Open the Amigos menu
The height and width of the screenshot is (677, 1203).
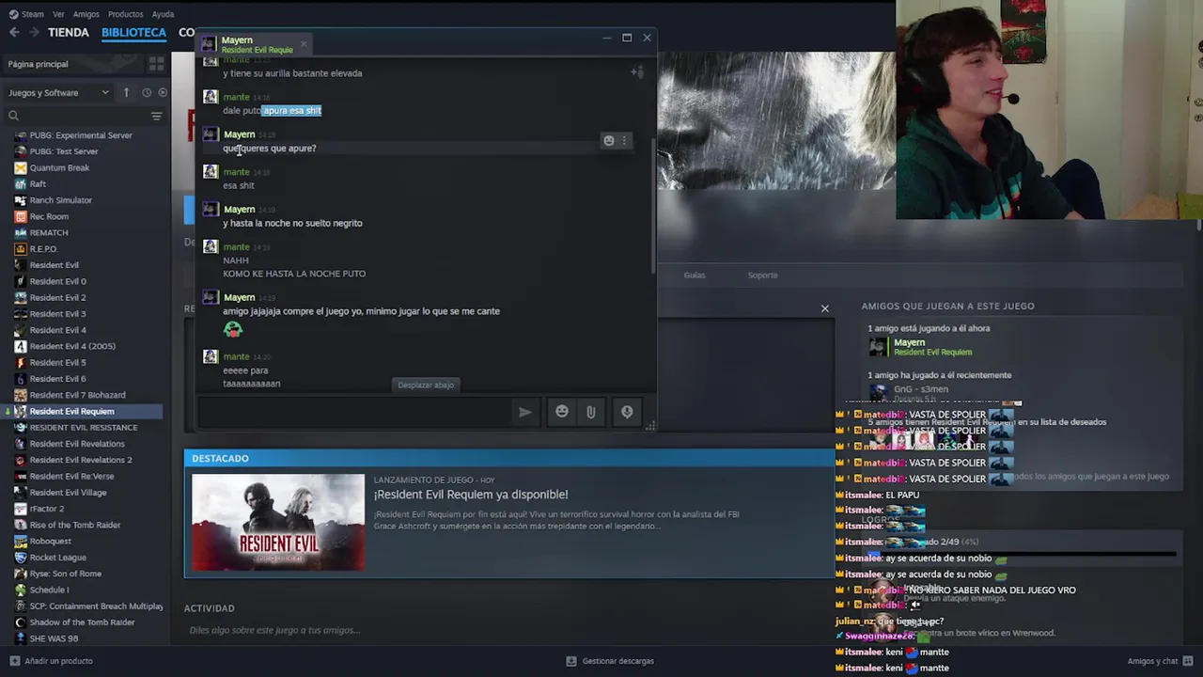click(86, 14)
